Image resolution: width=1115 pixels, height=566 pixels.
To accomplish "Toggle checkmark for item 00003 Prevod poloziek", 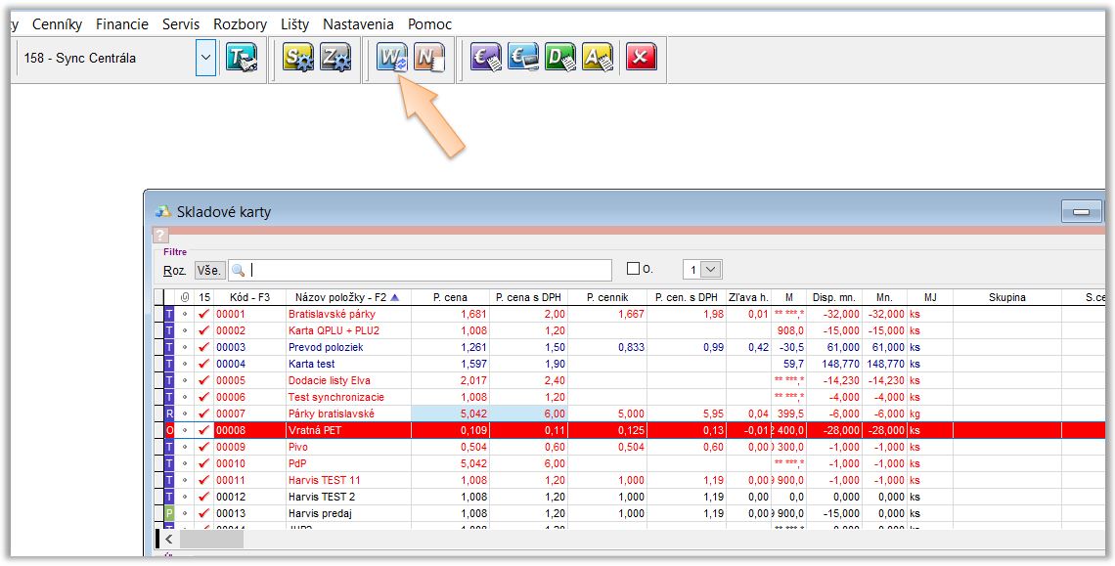I will pos(204,347).
